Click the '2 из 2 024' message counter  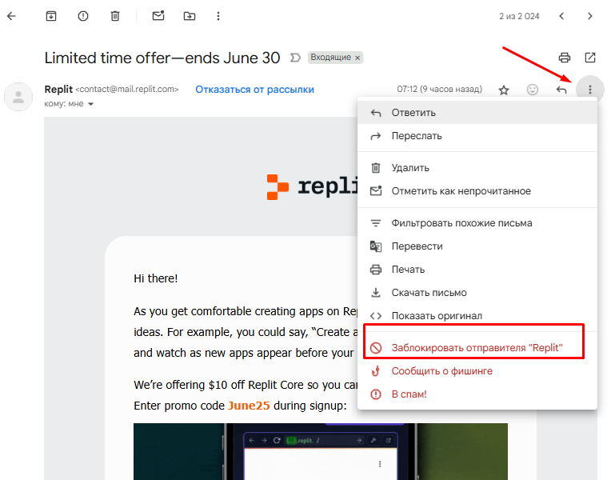pyautogui.click(x=519, y=16)
